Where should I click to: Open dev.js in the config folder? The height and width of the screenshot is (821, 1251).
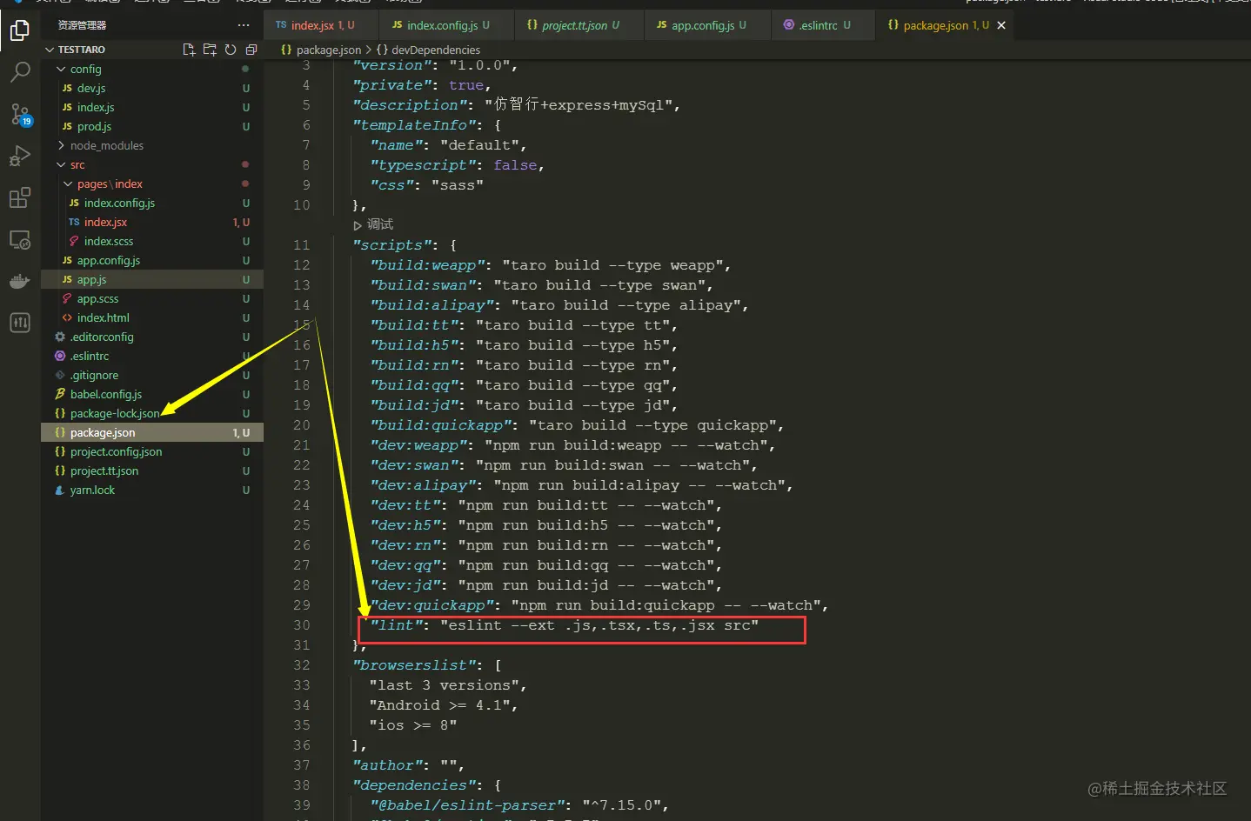tap(152, 88)
